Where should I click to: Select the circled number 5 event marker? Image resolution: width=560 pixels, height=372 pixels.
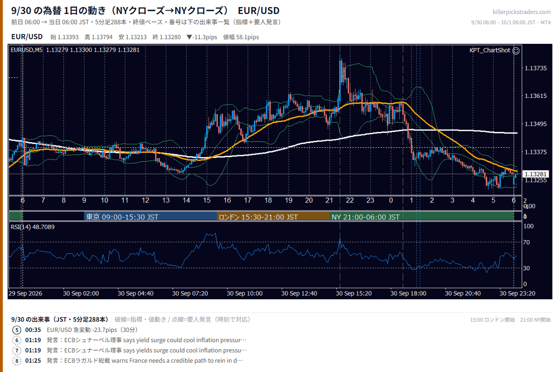point(17,330)
